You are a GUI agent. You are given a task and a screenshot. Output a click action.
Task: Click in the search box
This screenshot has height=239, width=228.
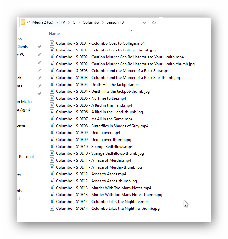pyautogui.click(x=187, y=22)
